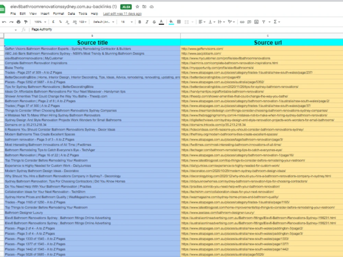Select the column B header
This screenshot has height=257, width=343.
[92, 36]
